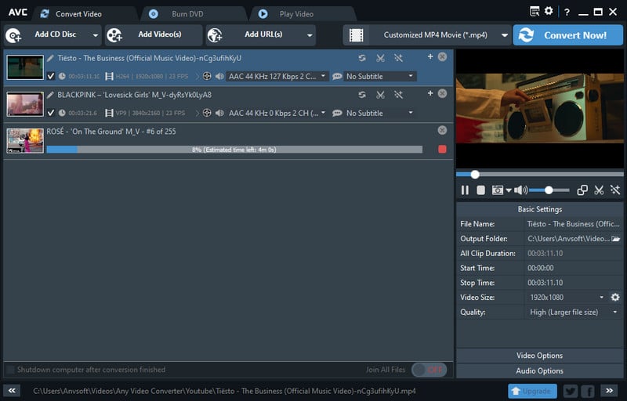627x401 pixels.
Task: Toggle the Join All Files switch
Action: tap(429, 370)
